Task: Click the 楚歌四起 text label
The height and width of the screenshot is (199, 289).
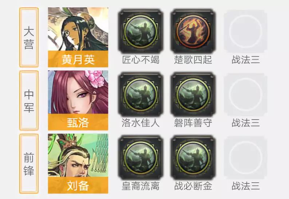Action: (x=193, y=60)
